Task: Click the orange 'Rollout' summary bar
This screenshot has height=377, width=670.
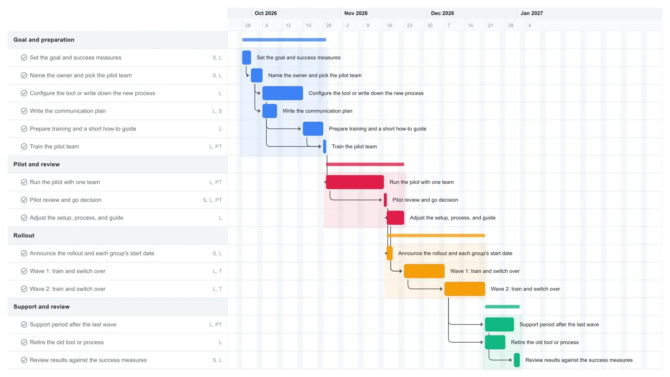Action: tap(436, 236)
